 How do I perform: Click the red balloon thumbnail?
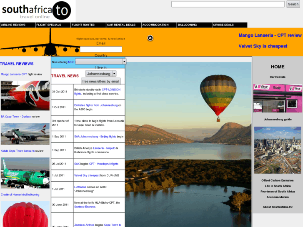[25, 214]
